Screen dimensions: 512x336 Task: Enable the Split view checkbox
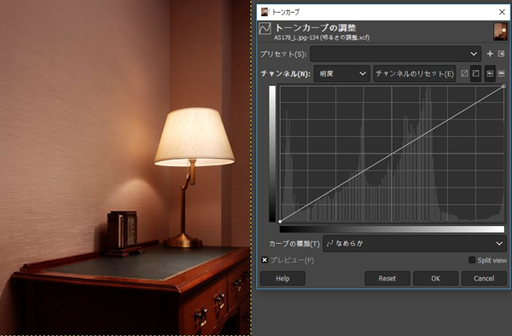472,260
